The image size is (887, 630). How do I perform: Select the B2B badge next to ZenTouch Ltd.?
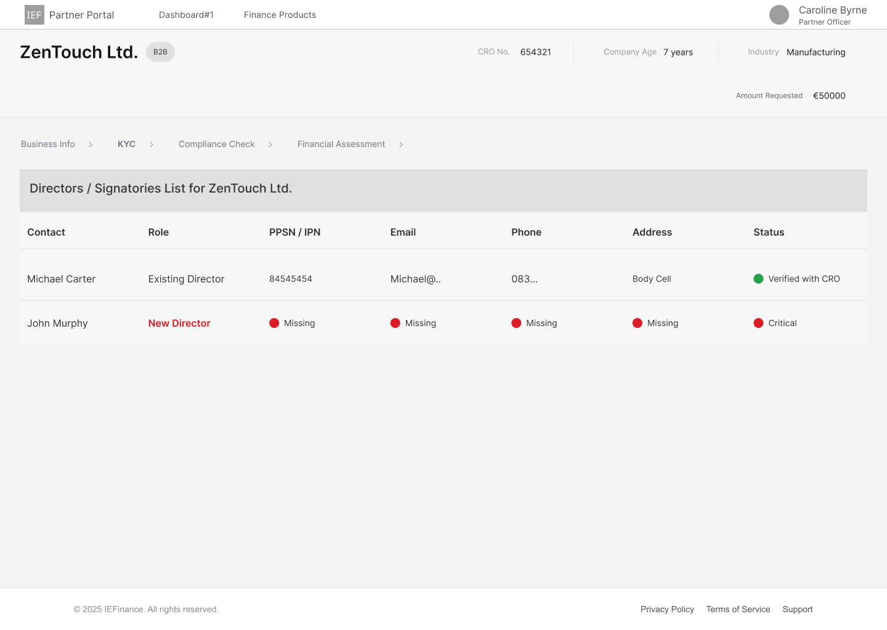pos(160,52)
